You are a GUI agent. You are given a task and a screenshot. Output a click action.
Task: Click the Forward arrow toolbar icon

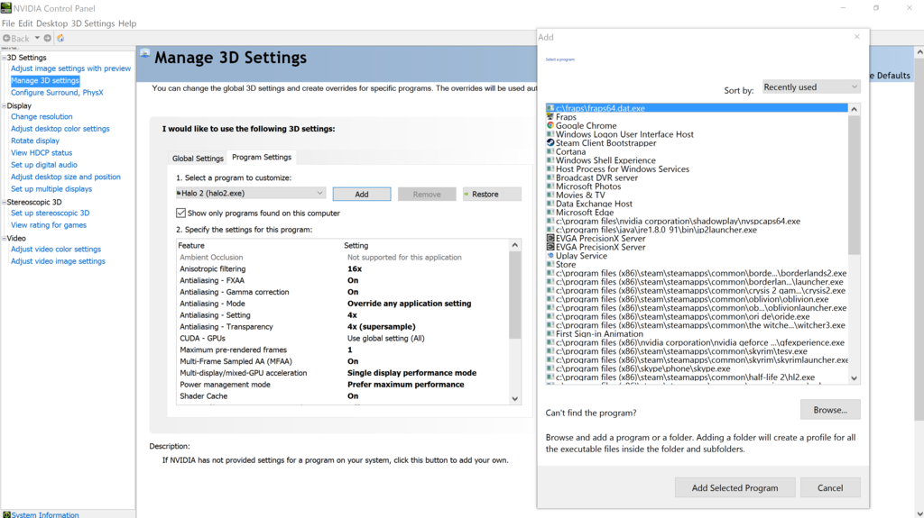tap(48, 38)
